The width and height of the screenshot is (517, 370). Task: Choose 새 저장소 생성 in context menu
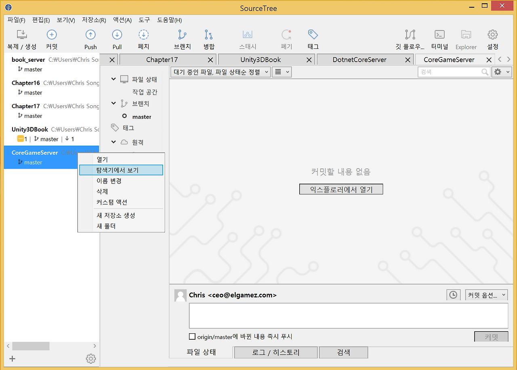(x=121, y=215)
